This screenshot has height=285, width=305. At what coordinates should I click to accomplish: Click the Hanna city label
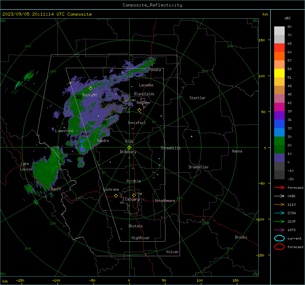coord(237,151)
